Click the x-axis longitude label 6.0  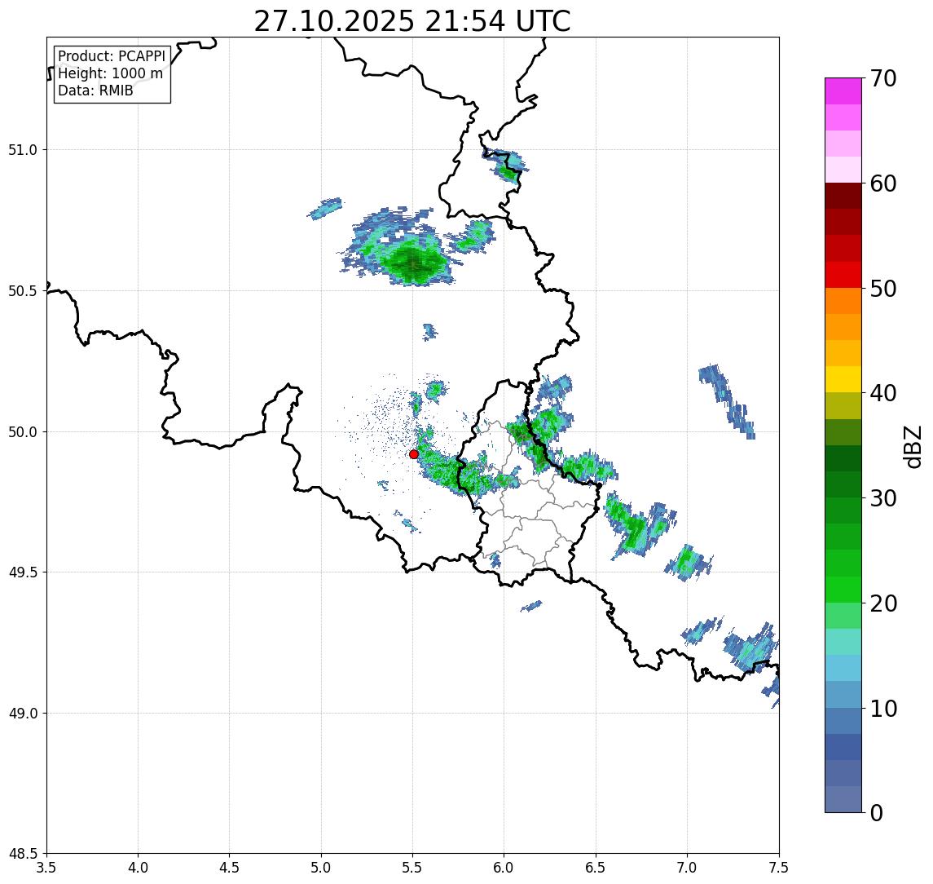coord(504,868)
